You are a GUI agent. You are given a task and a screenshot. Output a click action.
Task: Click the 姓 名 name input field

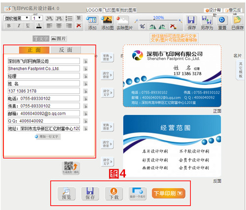[44, 83]
